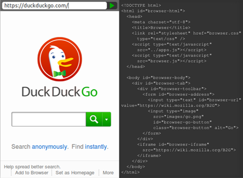This screenshot has height=178, width=243.
Task: Click the DuckDuckGo duck logo
Action: coord(60,59)
